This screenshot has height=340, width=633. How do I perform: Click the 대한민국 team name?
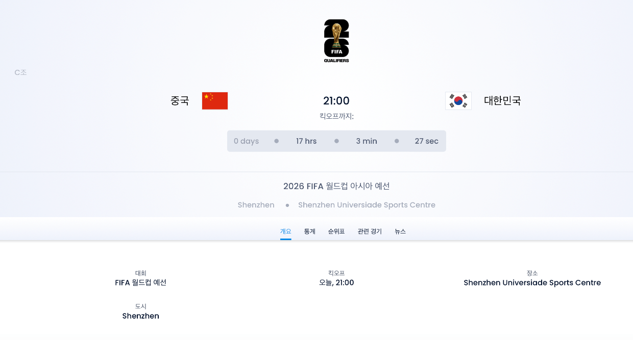[x=502, y=100]
